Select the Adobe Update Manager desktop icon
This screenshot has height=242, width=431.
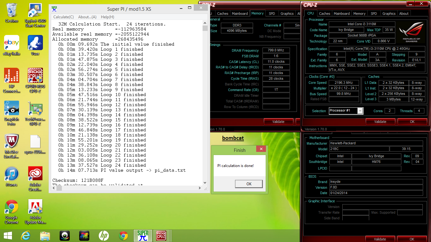(35, 212)
